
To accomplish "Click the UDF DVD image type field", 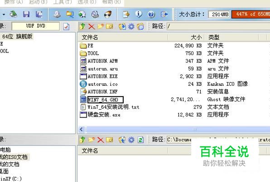I will coord(36,26).
